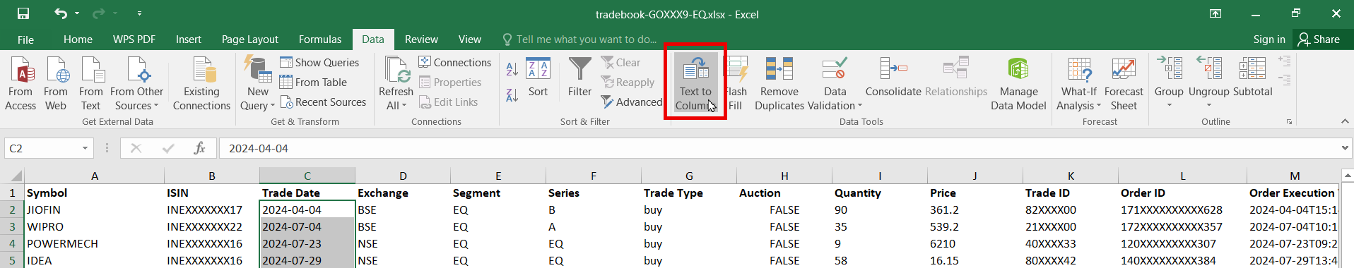
Task: Click Hide Detail in Outline group
Action: 1284,80
